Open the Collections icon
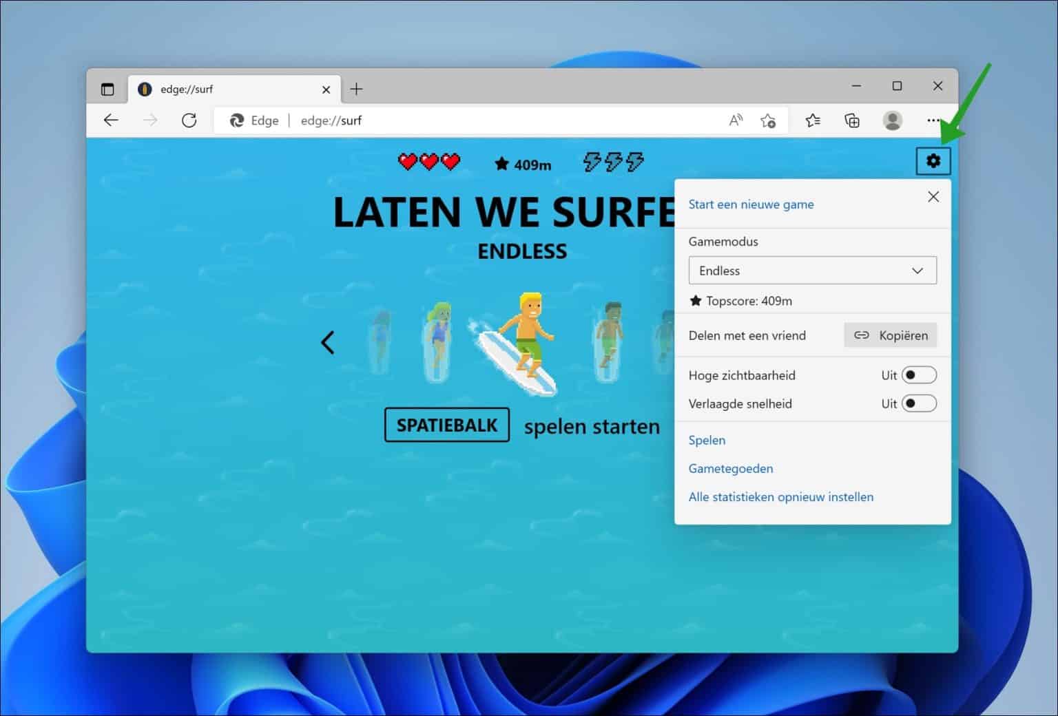Viewport: 1058px width, 716px height. [x=852, y=120]
